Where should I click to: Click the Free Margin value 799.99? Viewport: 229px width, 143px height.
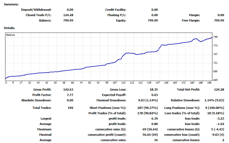pos(219,21)
